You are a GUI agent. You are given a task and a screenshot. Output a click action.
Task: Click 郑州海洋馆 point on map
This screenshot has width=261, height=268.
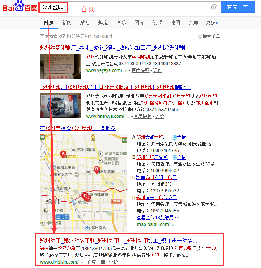tap(73, 150)
